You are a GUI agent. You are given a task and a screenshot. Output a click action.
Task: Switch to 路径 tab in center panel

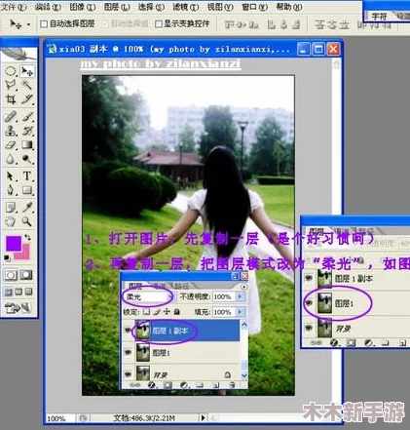[182, 287]
